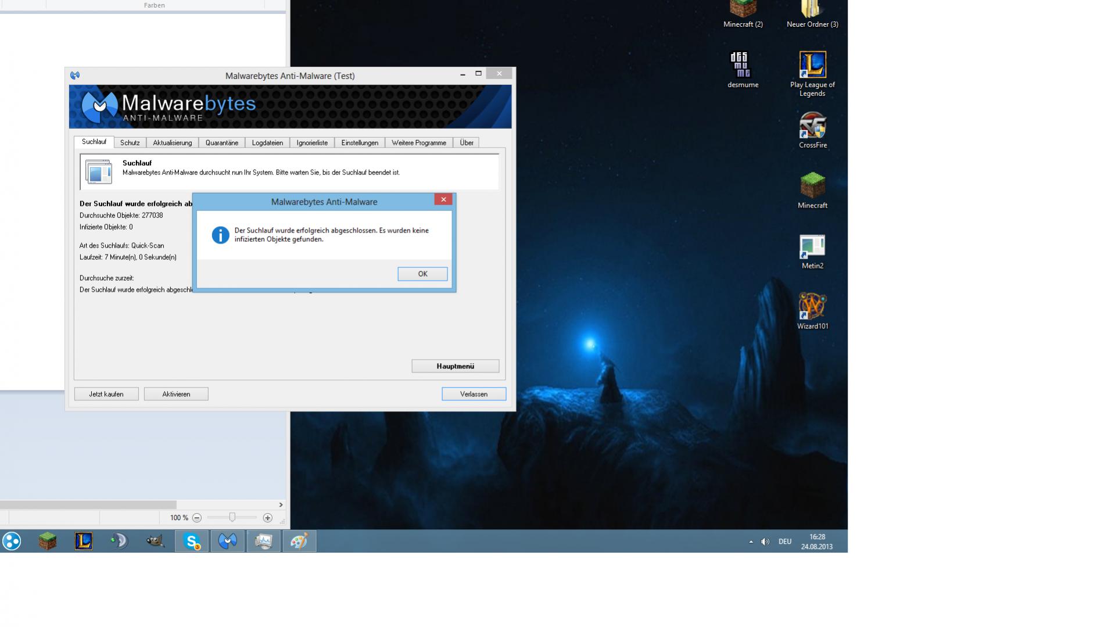Screen dimensions: 1115x627
Task: Click the Aktivieren button
Action: [x=176, y=394]
